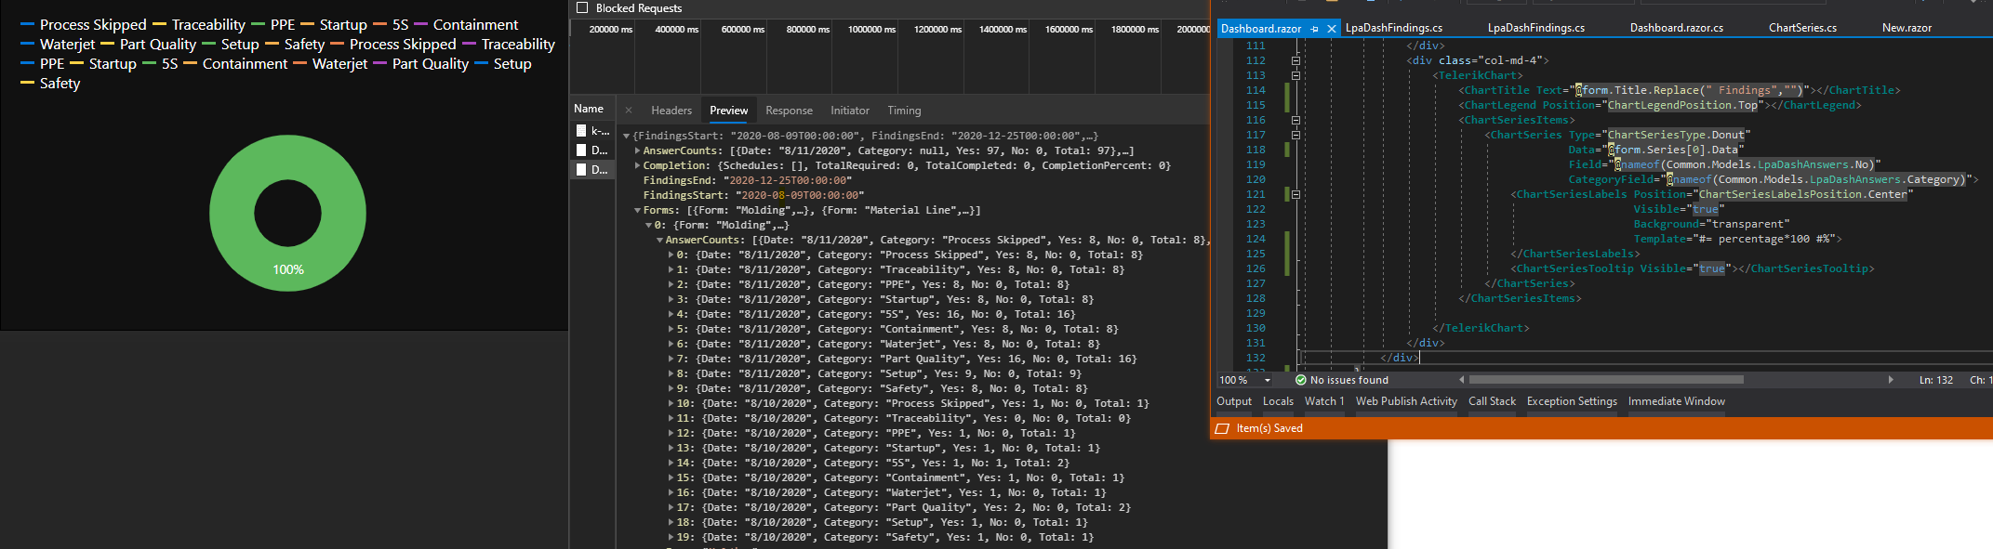Viewport: 1993px width, 549px height.
Task: Close the request details panel
Action: tap(629, 111)
